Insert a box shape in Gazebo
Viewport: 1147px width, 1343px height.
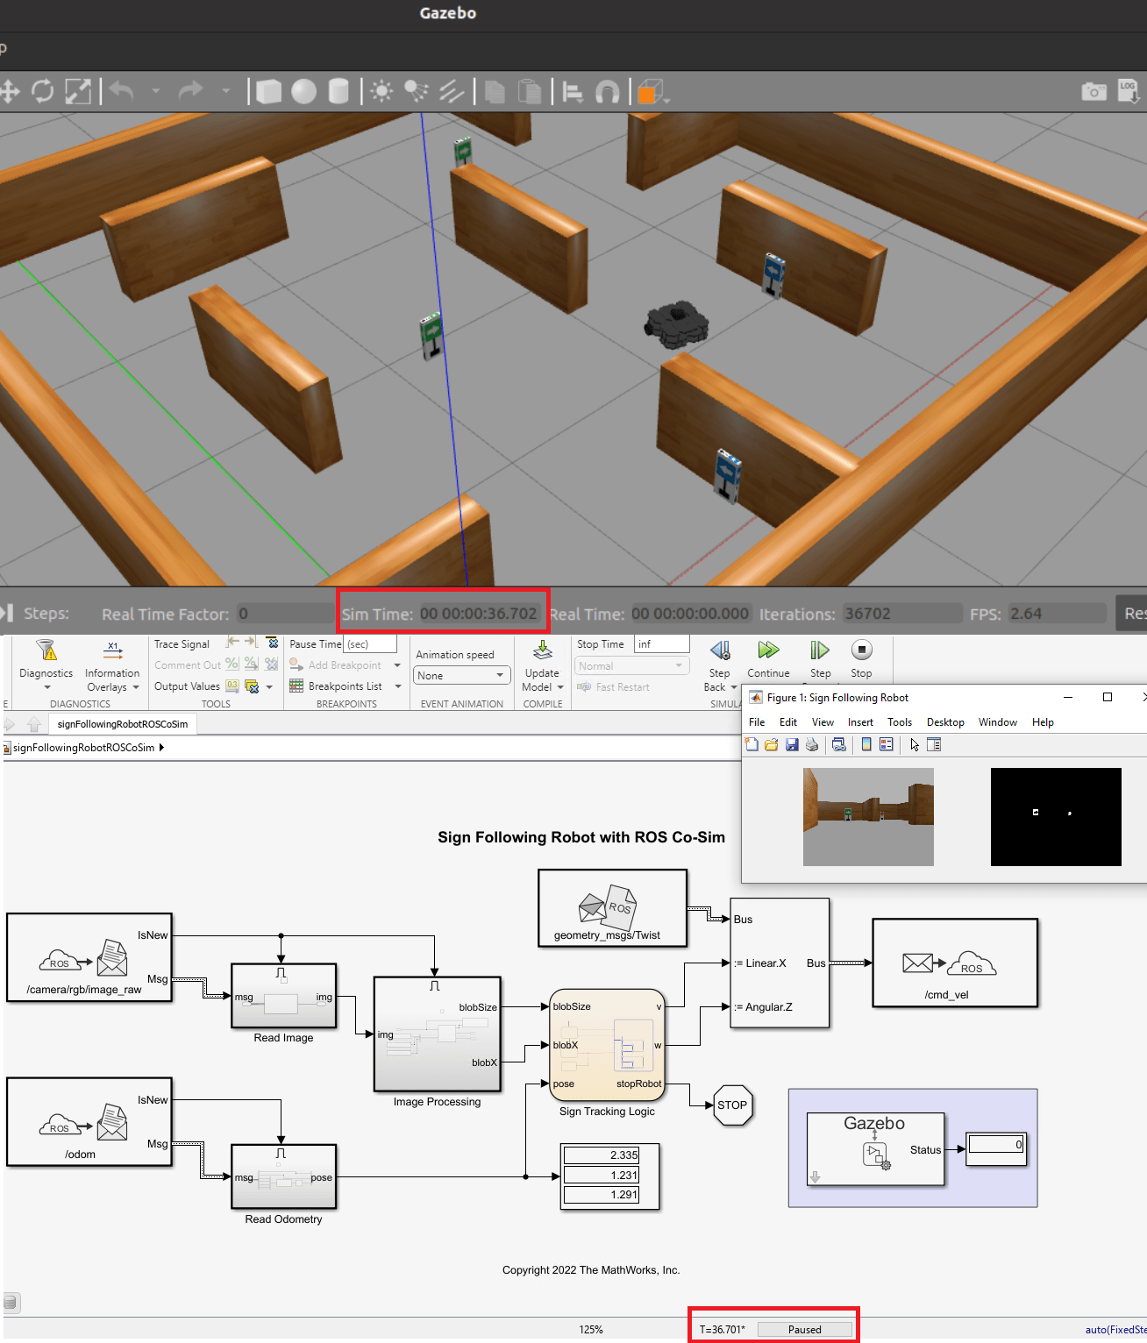268,91
